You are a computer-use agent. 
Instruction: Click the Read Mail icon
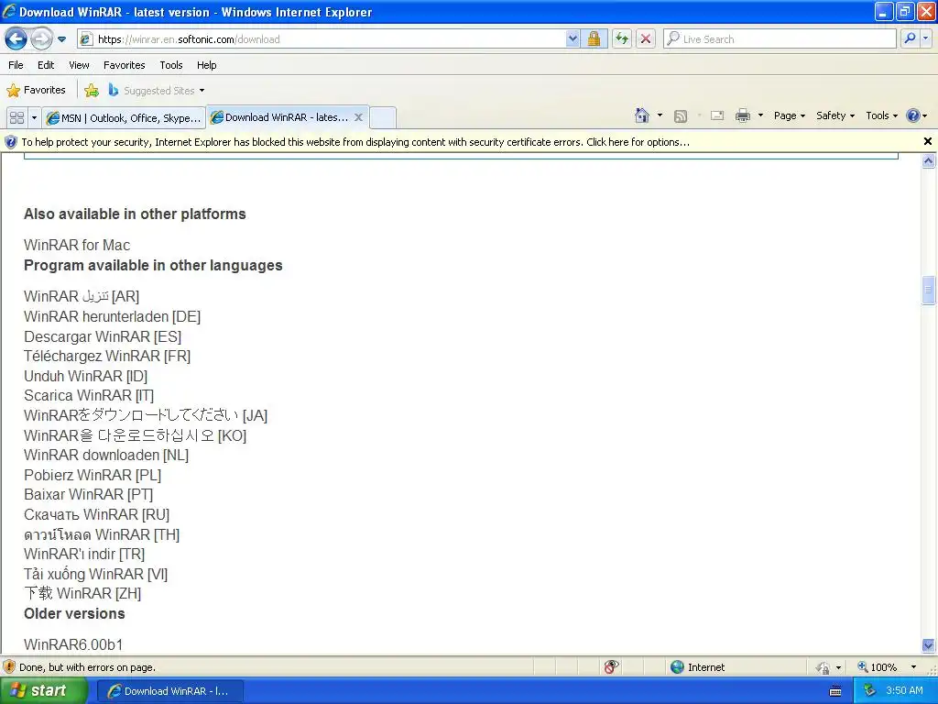click(x=717, y=115)
